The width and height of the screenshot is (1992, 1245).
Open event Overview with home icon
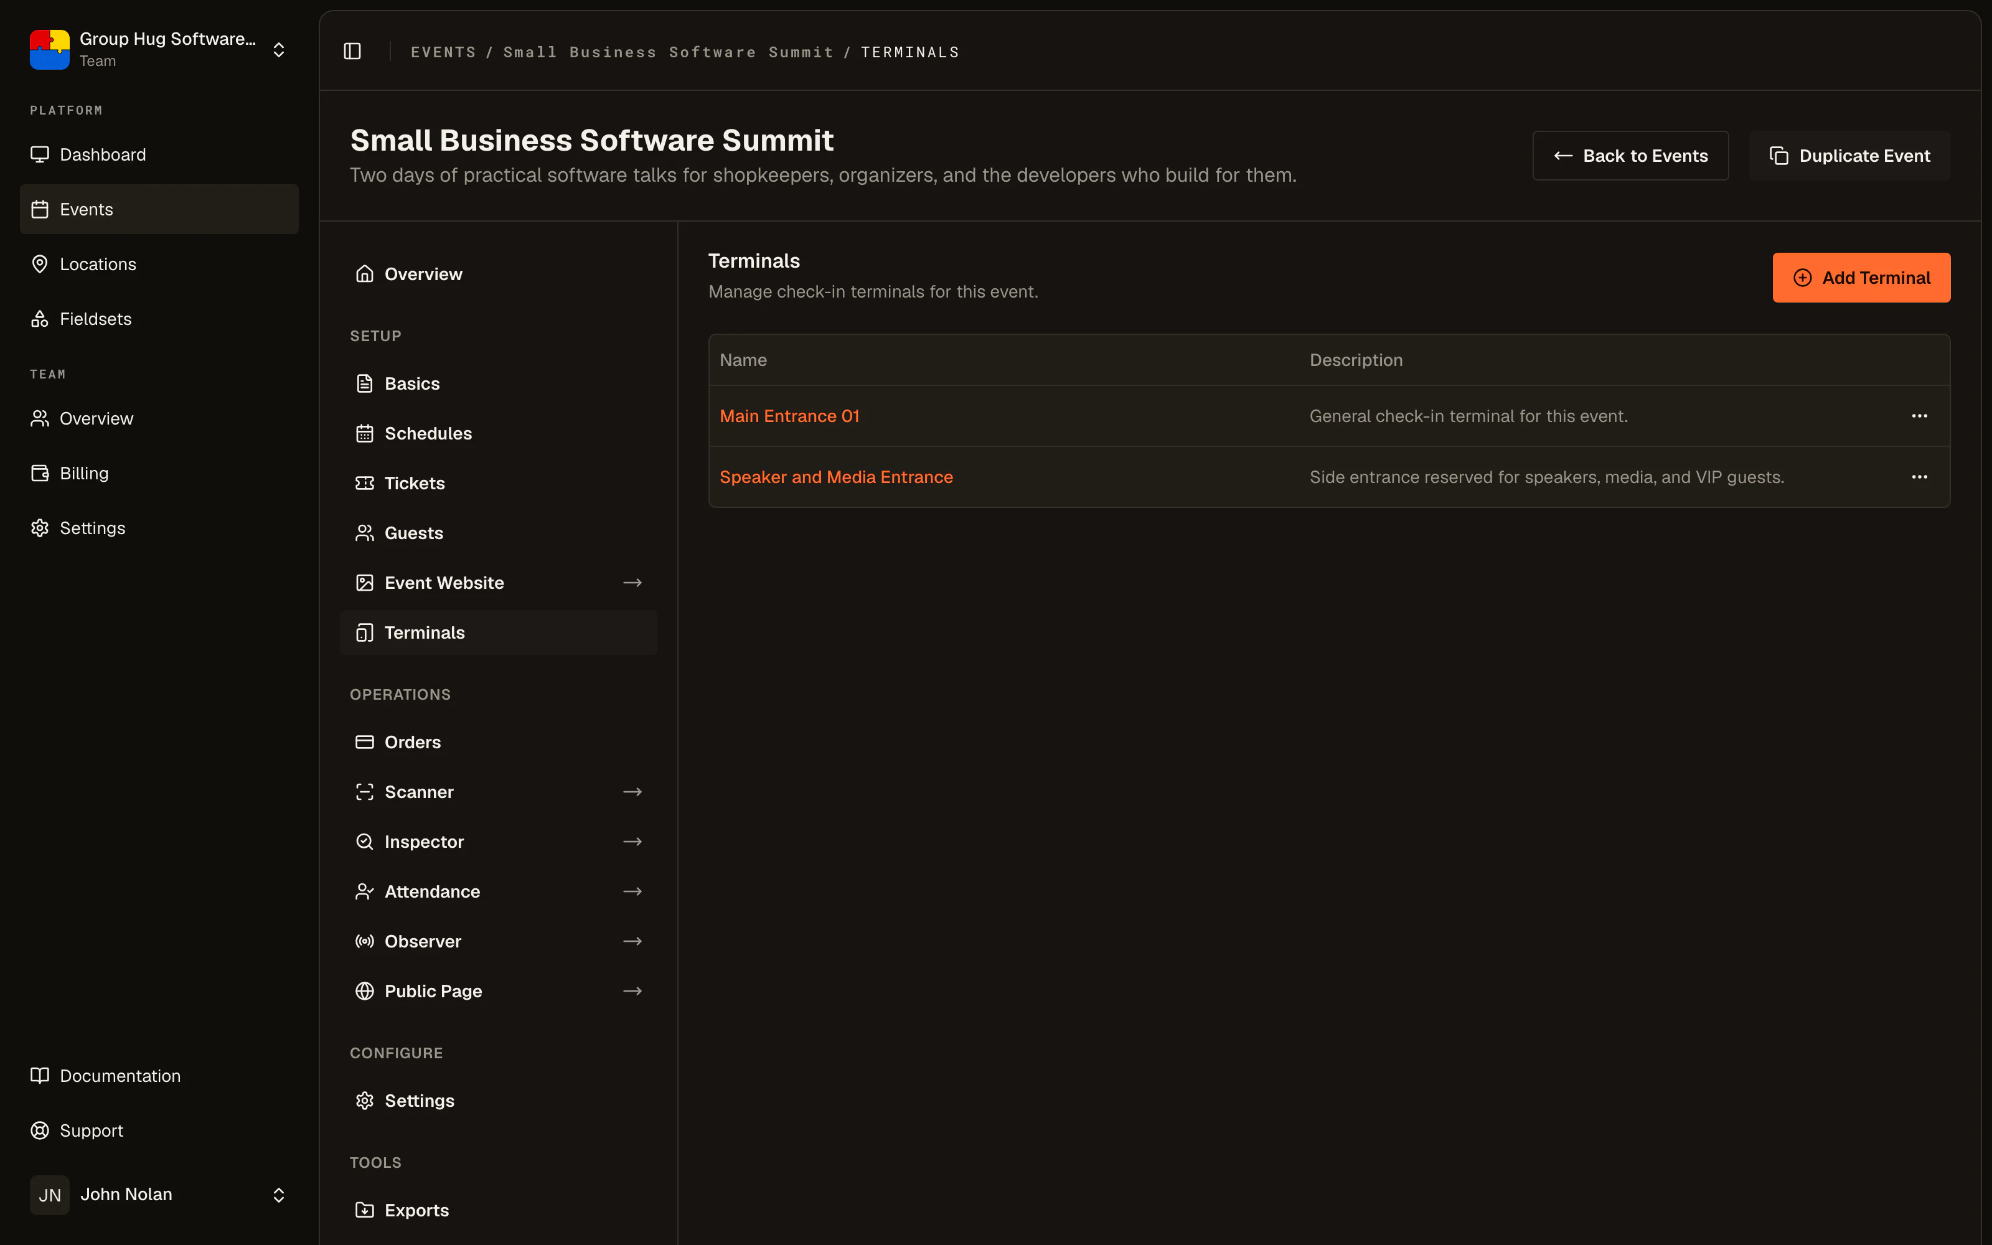(498, 274)
